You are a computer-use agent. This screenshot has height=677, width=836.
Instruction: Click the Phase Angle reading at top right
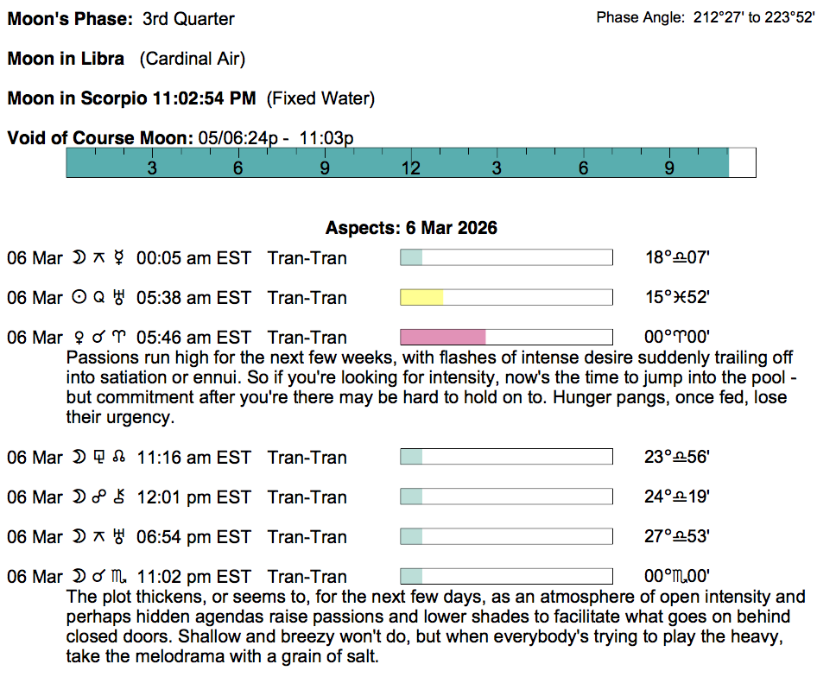[705, 18]
